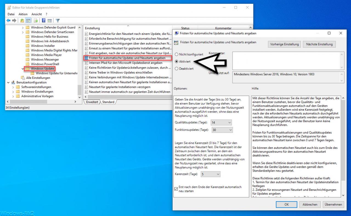Click the Vorherige Einstellung button

(284, 44)
